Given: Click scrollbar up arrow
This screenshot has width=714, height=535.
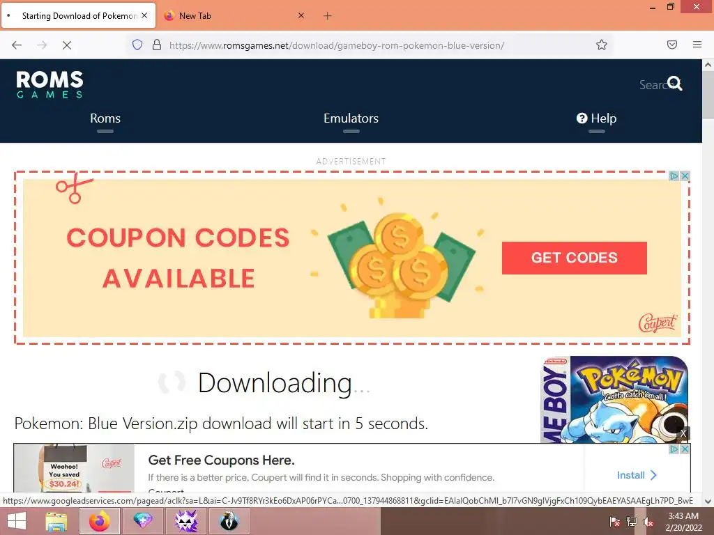Looking at the screenshot, I should (708, 65).
